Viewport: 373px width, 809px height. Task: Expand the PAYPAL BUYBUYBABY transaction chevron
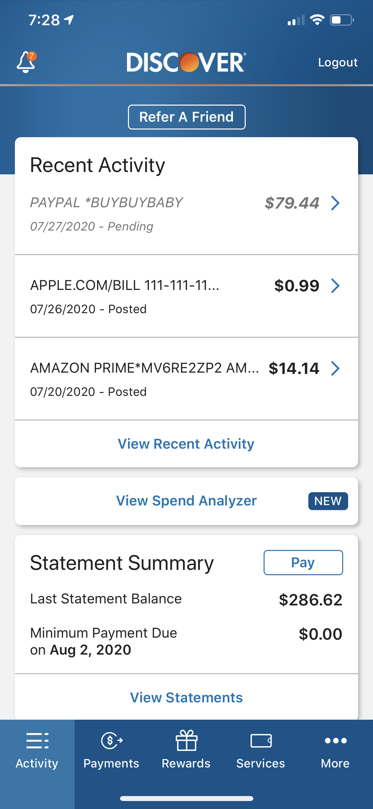point(335,203)
